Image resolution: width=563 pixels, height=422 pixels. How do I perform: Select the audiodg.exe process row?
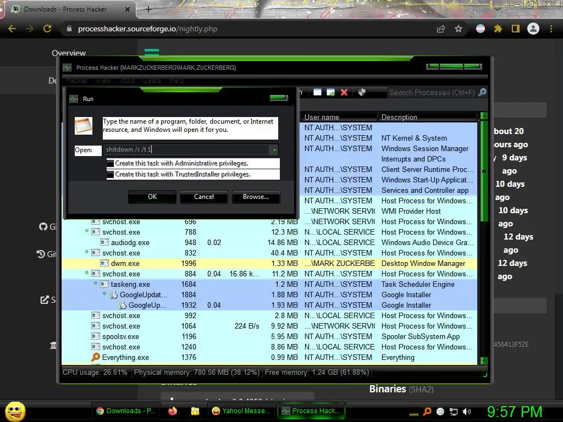click(x=269, y=242)
